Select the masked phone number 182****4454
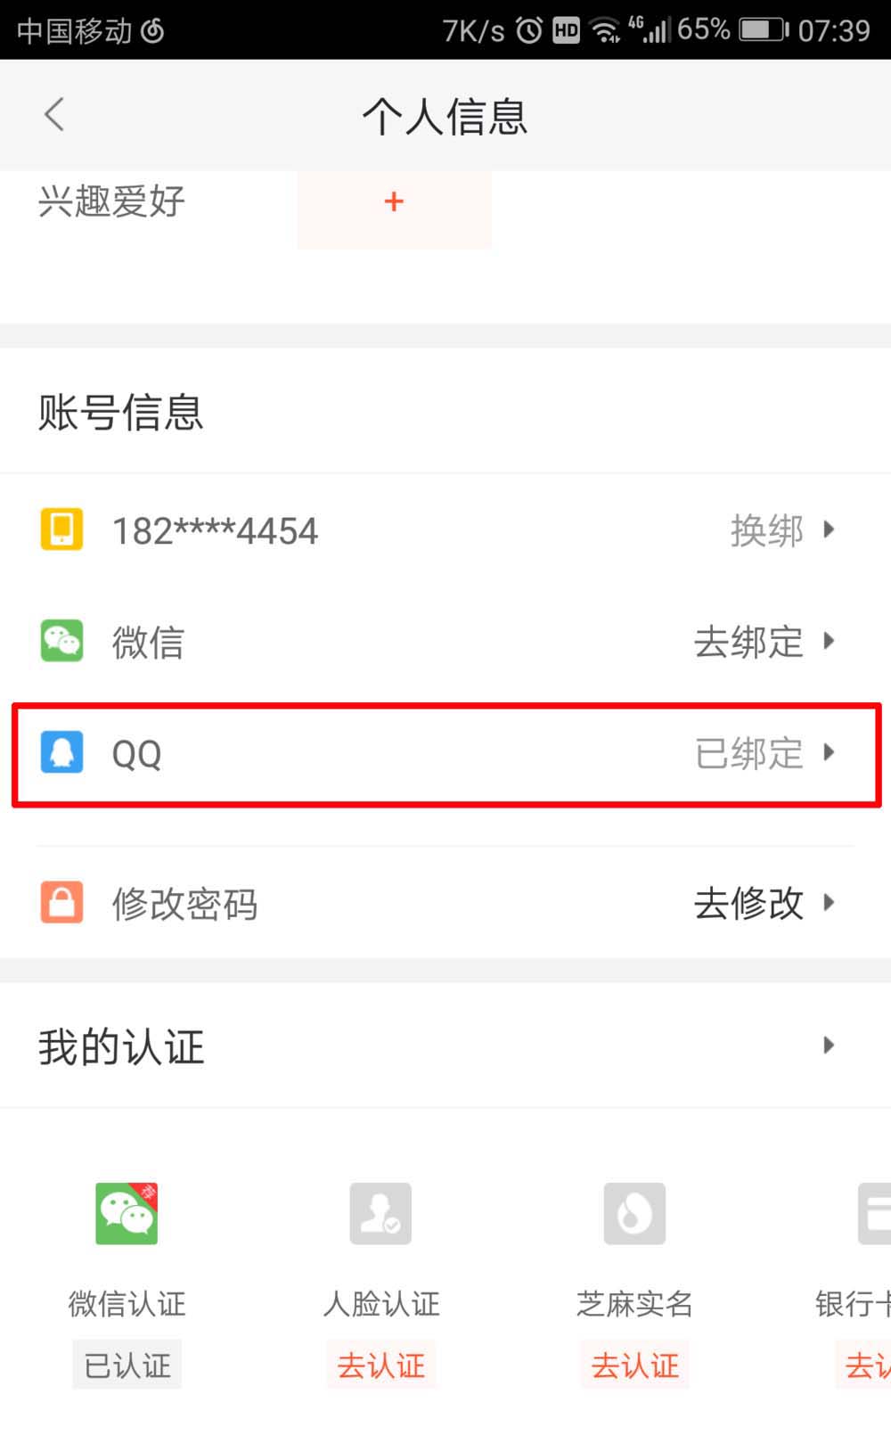The image size is (891, 1435). coord(215,531)
